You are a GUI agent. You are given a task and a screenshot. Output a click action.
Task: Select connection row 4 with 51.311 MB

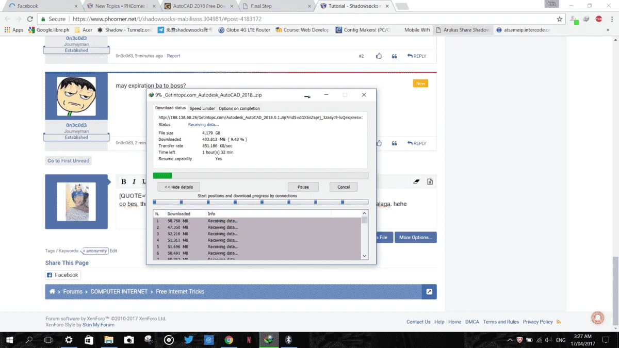click(x=257, y=240)
